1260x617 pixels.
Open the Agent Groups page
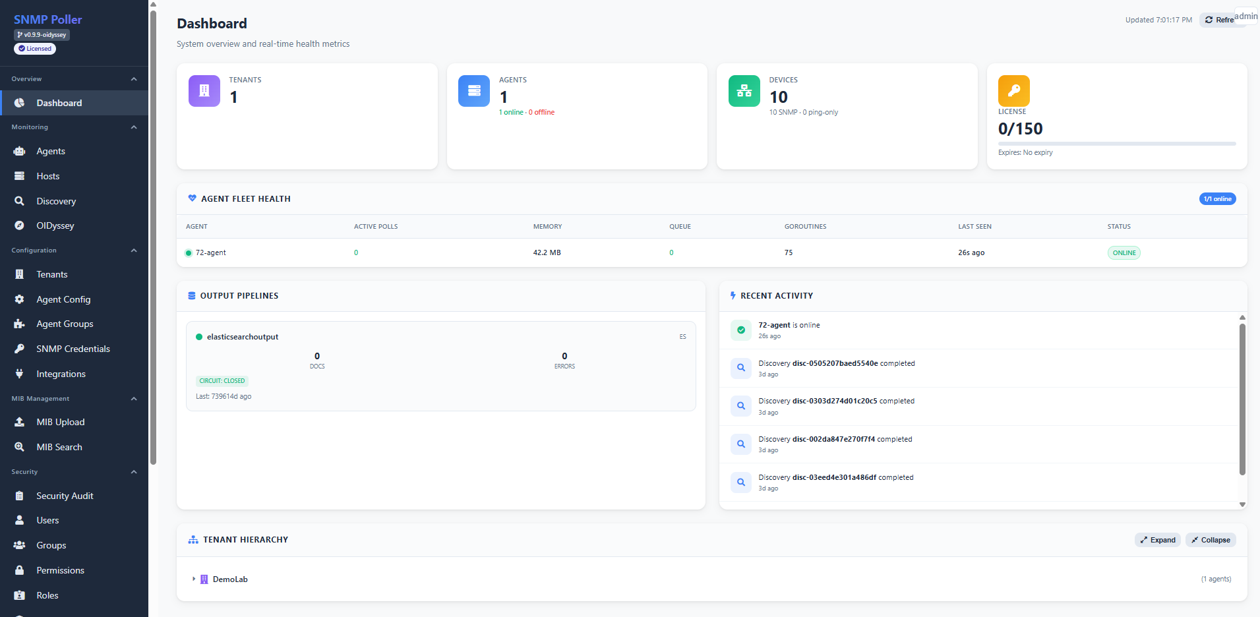tap(65, 323)
